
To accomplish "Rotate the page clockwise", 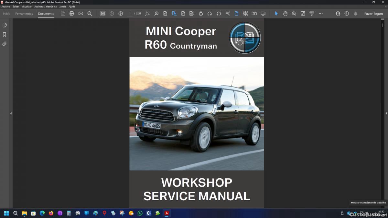I will tap(210, 14).
